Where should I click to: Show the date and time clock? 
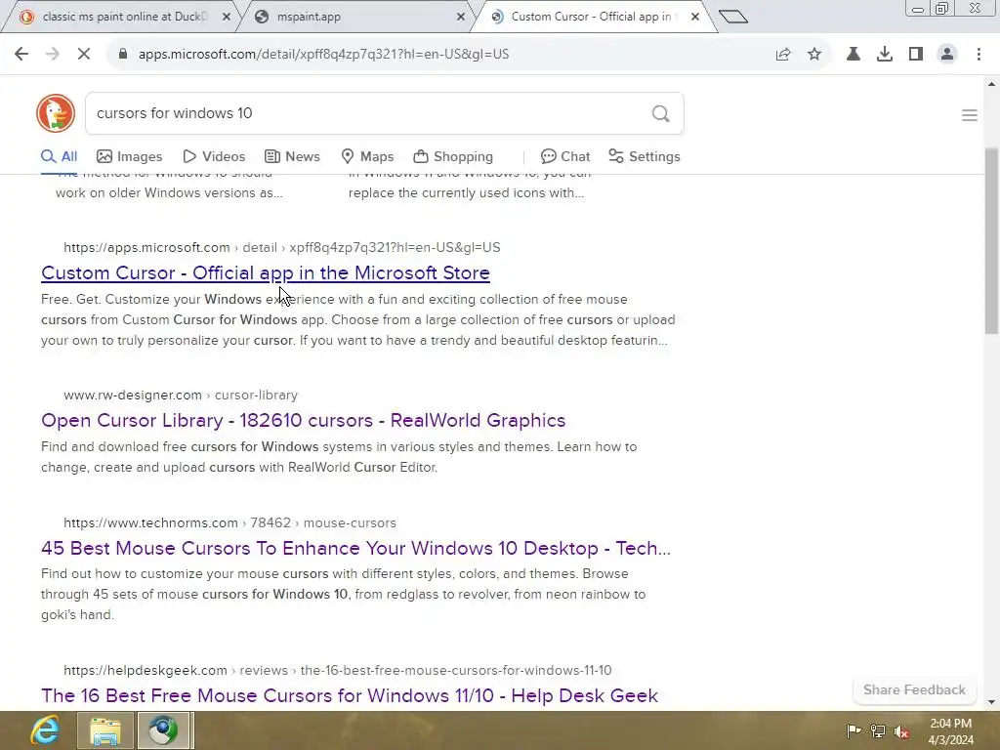point(951,731)
